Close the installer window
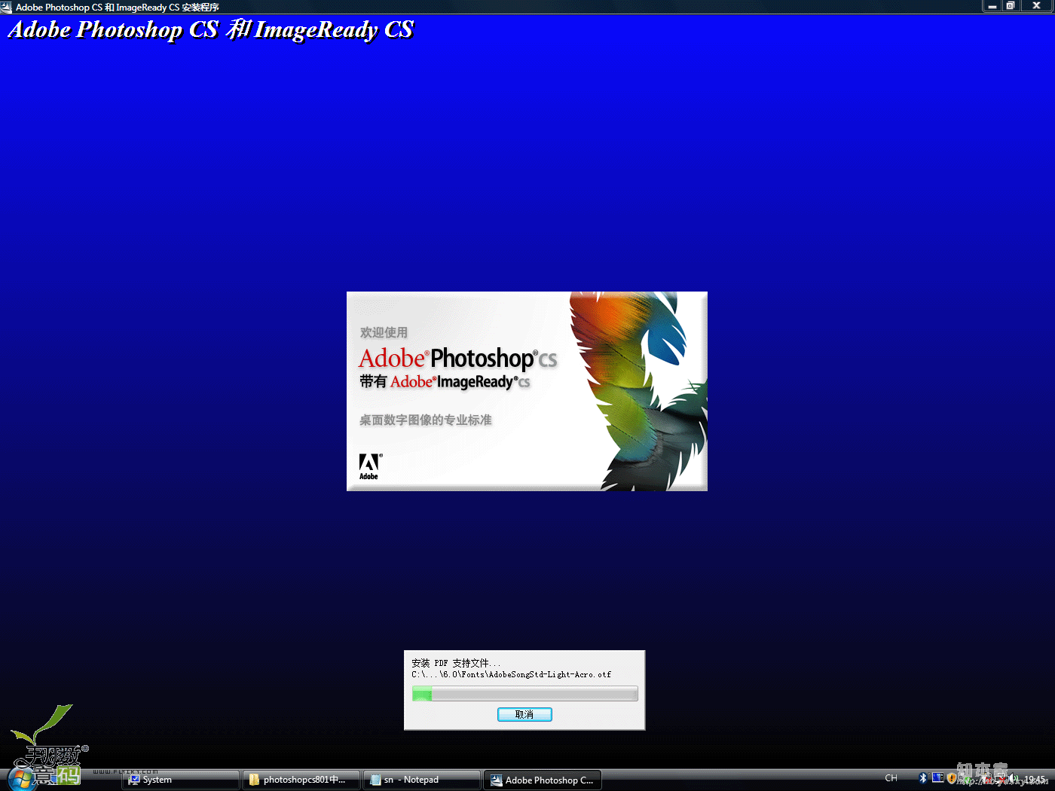This screenshot has height=791, width=1055. coord(1036,6)
